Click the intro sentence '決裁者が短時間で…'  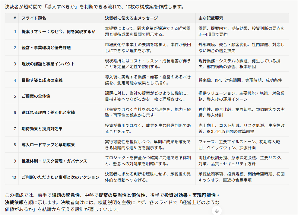click(x=94, y=7)
